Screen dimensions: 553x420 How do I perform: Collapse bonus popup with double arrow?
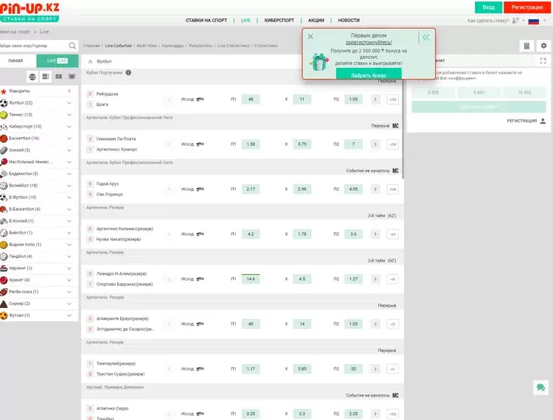[x=426, y=38]
